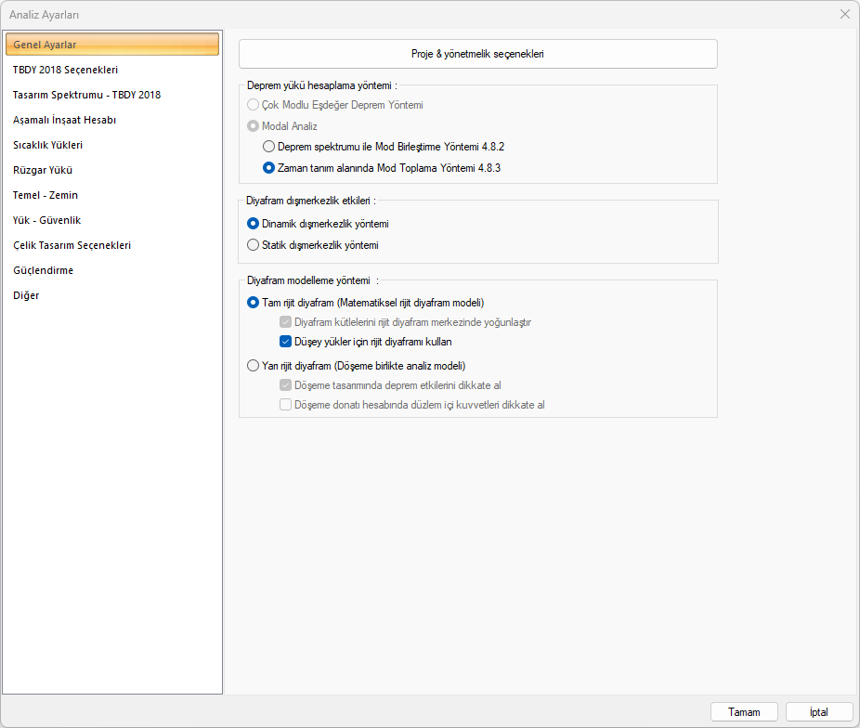Select Yarı rijit diyafram modelling option

coord(254,366)
